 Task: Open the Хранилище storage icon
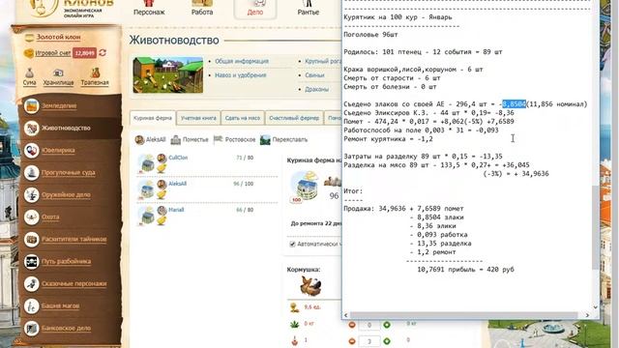coord(58,73)
